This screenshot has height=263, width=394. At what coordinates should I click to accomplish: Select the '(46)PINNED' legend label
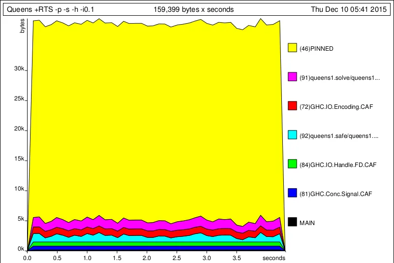pos(316,49)
